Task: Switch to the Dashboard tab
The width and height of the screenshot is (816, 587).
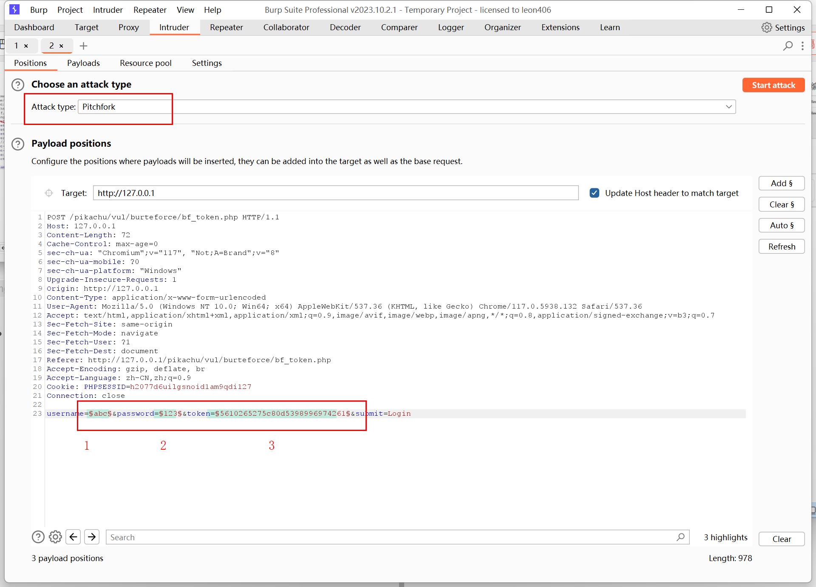Action: point(34,27)
